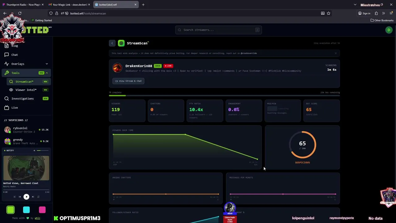Adjust the Botify volume slider
Viewport: 396px width, 223px height.
[43, 151]
